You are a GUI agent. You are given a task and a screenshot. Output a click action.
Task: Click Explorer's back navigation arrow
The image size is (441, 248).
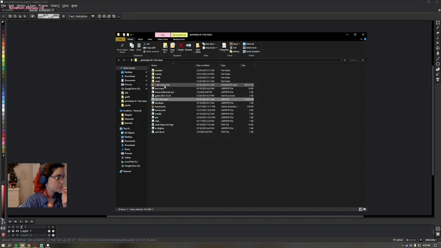click(119, 60)
